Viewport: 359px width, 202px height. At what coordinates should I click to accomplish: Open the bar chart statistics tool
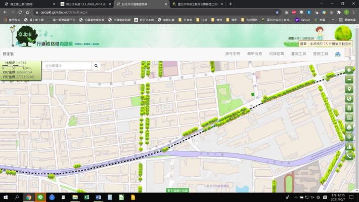[349, 146]
